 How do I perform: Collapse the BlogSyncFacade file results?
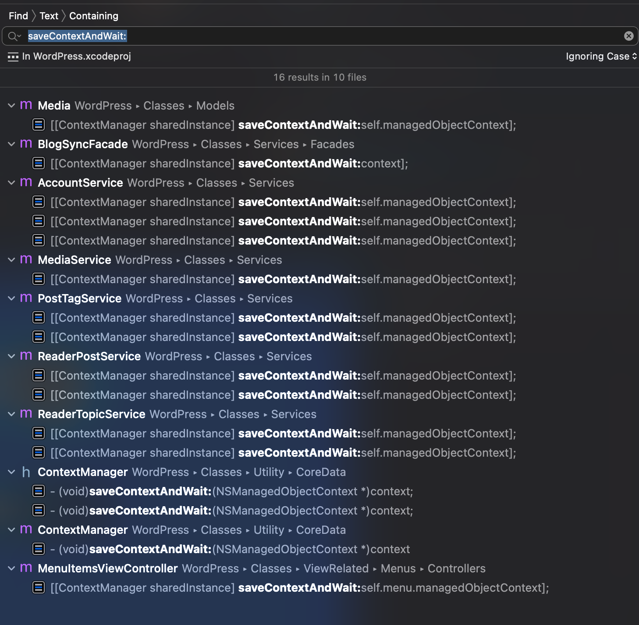(11, 144)
